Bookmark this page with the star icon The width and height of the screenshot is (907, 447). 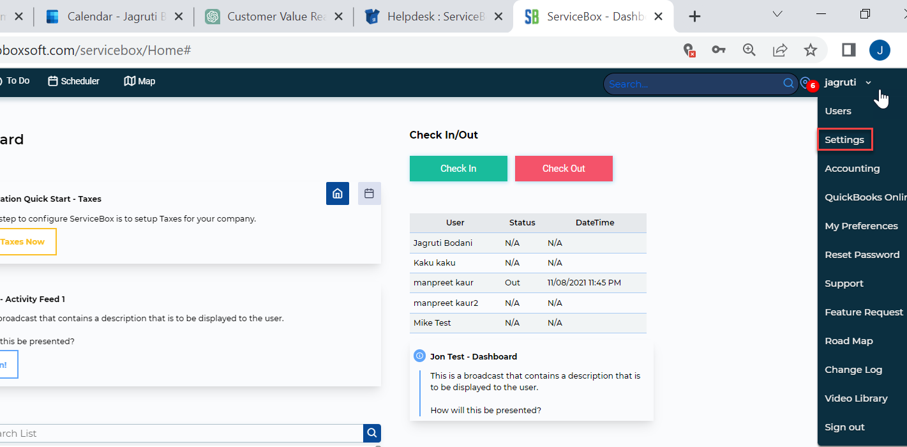pyautogui.click(x=810, y=50)
